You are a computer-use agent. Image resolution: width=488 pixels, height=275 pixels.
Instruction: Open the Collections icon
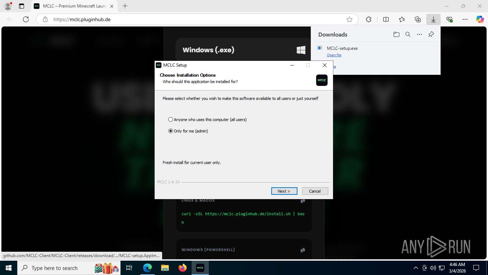click(x=418, y=19)
